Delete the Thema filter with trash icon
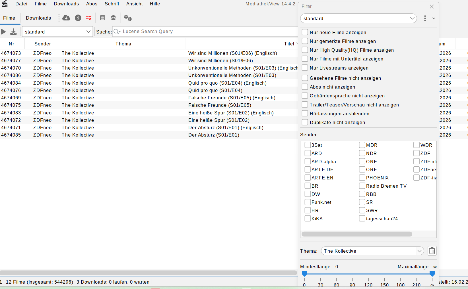 (x=432, y=251)
